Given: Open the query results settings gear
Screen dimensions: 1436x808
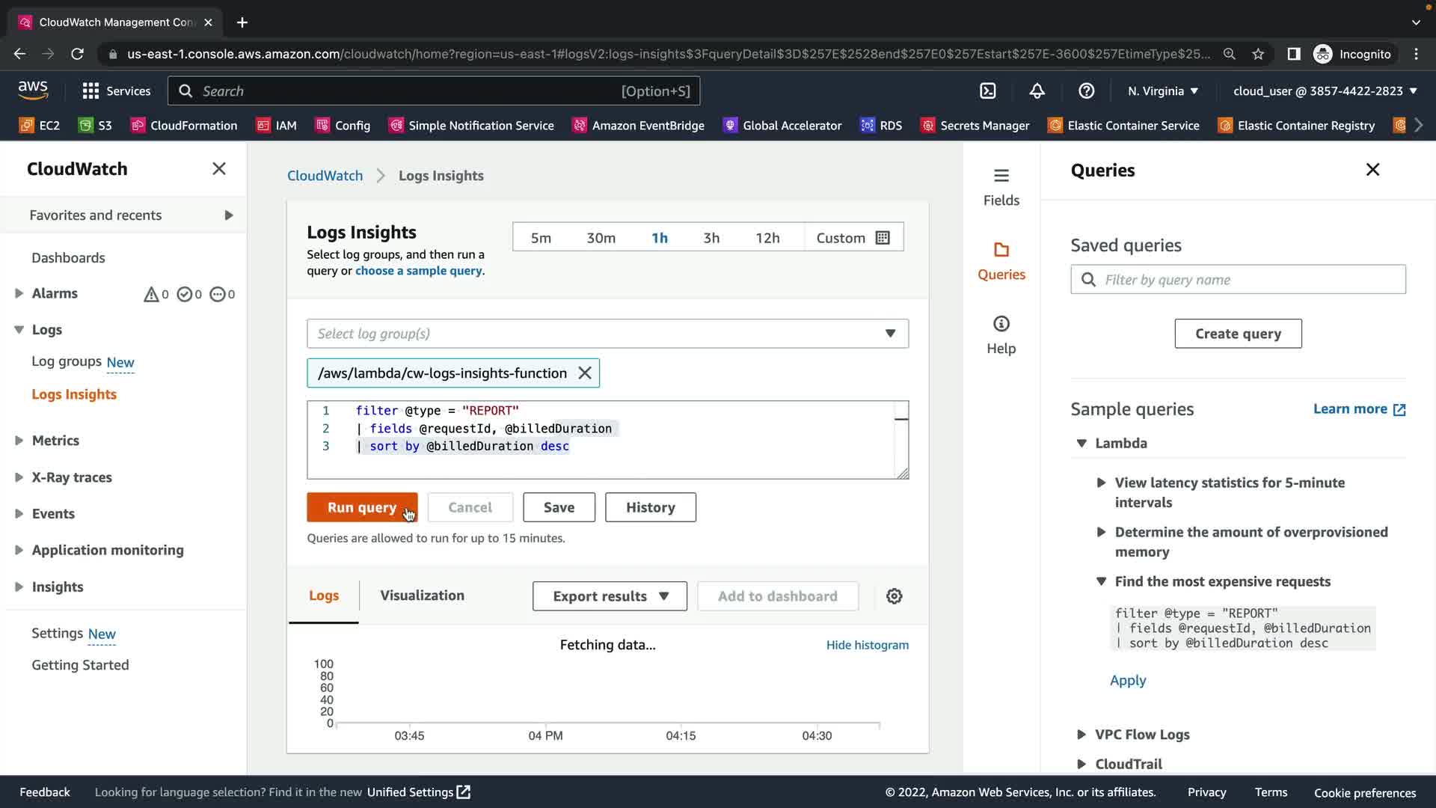Looking at the screenshot, I should (894, 596).
